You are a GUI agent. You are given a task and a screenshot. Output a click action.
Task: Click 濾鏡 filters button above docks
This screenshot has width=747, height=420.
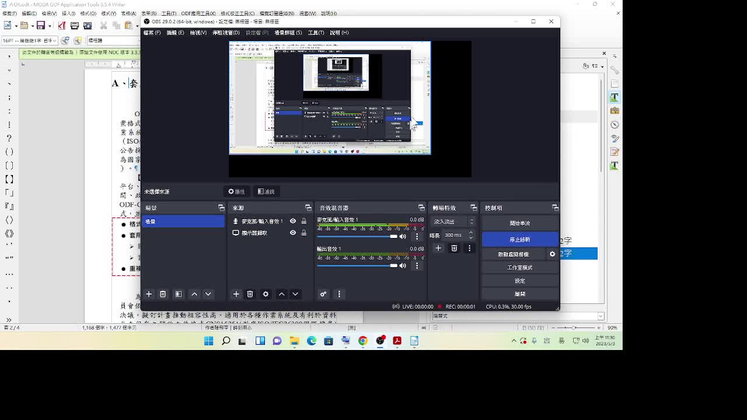tap(266, 191)
